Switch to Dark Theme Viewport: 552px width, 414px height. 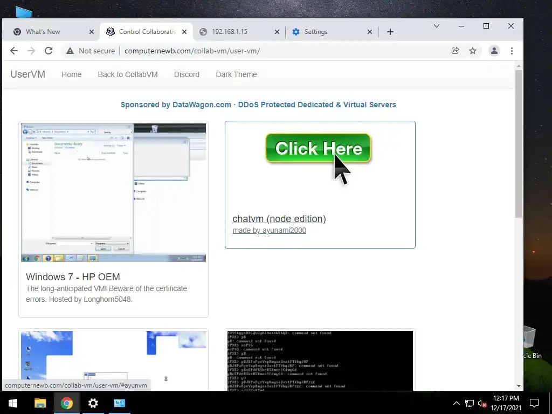(236, 74)
